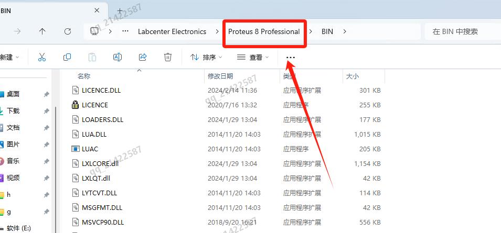The image size is (501, 233).
Task: Open 下载 in the sidebar
Action: [x=13, y=111]
